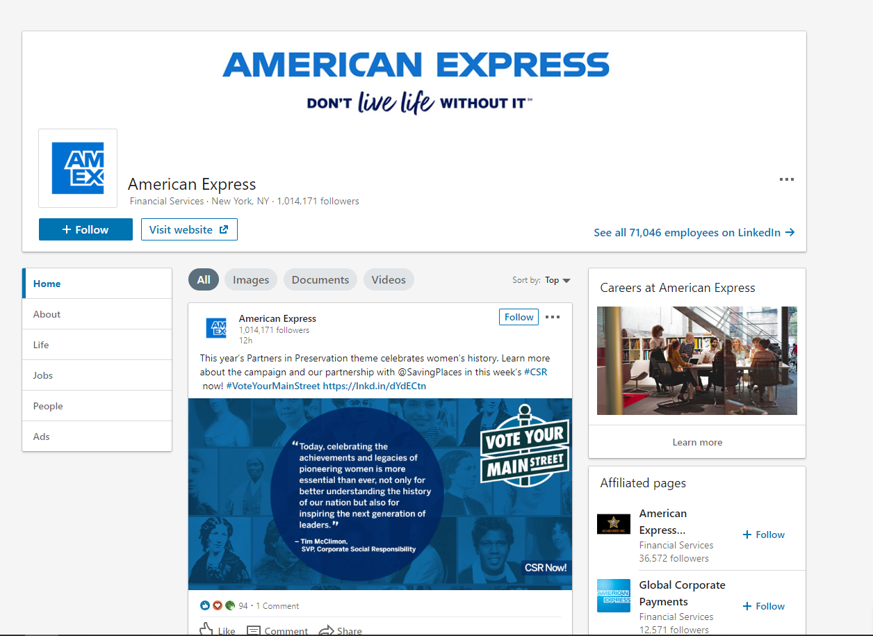Click the blue Follow button in header
The image size is (873, 636).
(x=85, y=229)
